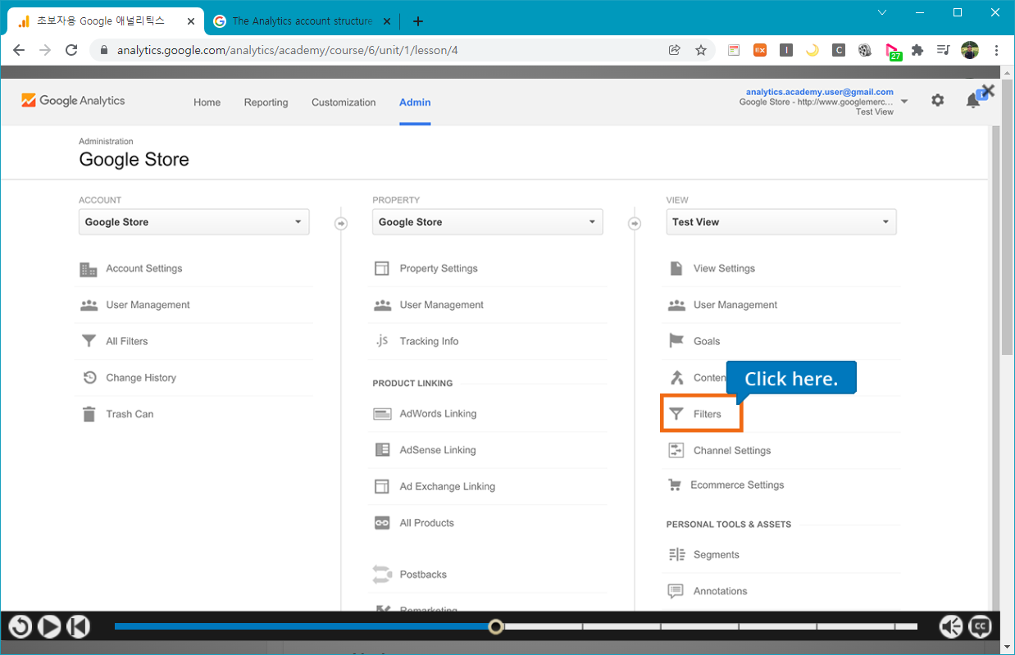Close the 초보자용 Google 애널리틱스 browser tab
Viewport: 1015px width, 655px height.
[x=190, y=21]
